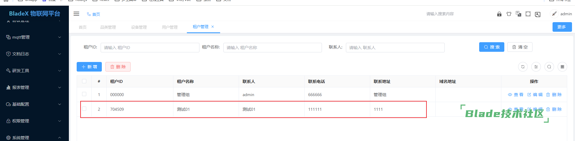Toggle fullscreen mode icon
575x141 pixels.
click(x=528, y=14)
